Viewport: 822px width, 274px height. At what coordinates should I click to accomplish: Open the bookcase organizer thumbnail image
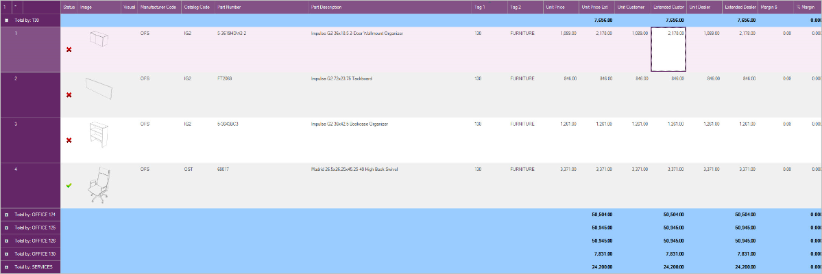tap(99, 135)
